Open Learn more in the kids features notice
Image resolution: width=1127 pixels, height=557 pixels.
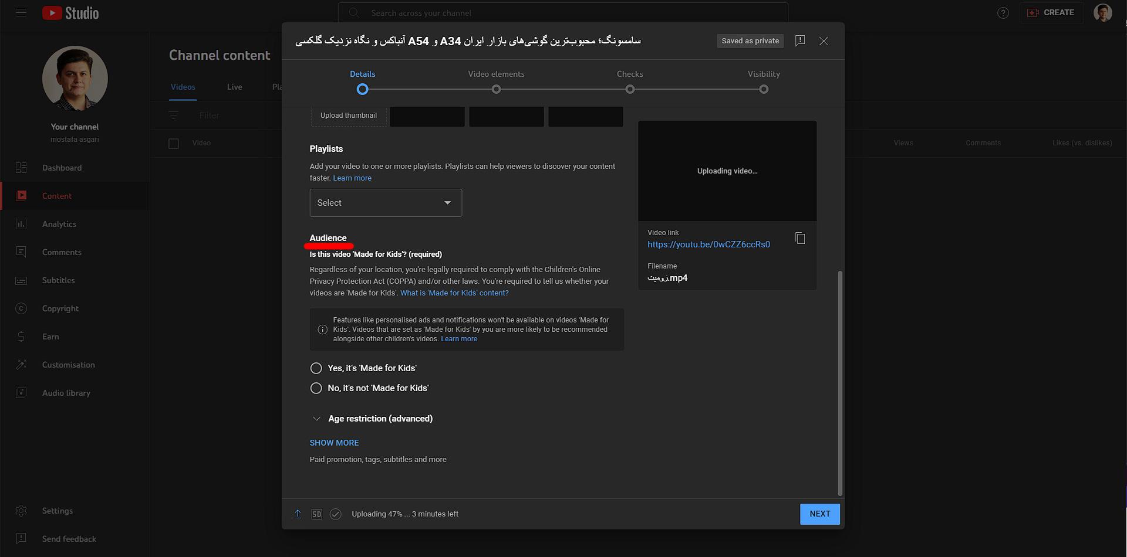coord(459,339)
